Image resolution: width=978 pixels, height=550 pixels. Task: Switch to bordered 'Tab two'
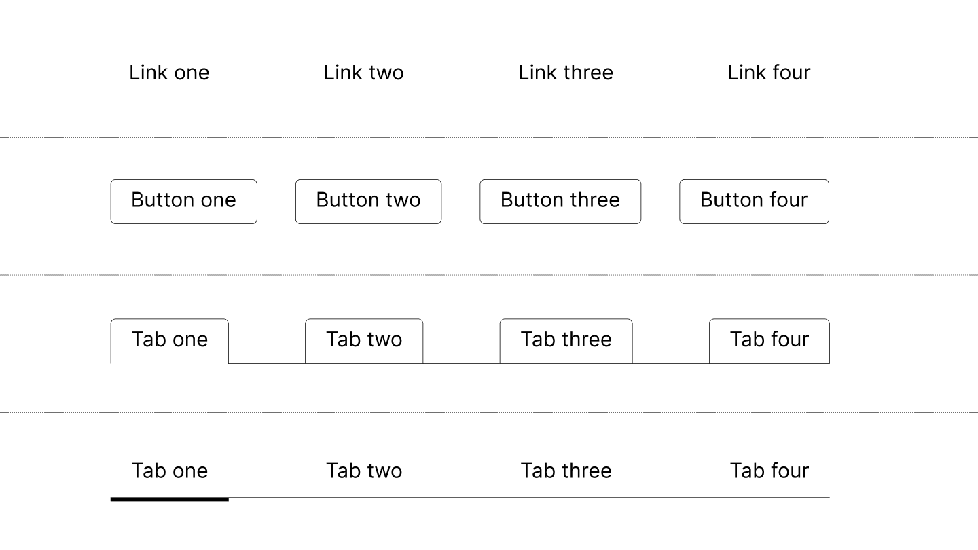coord(363,340)
